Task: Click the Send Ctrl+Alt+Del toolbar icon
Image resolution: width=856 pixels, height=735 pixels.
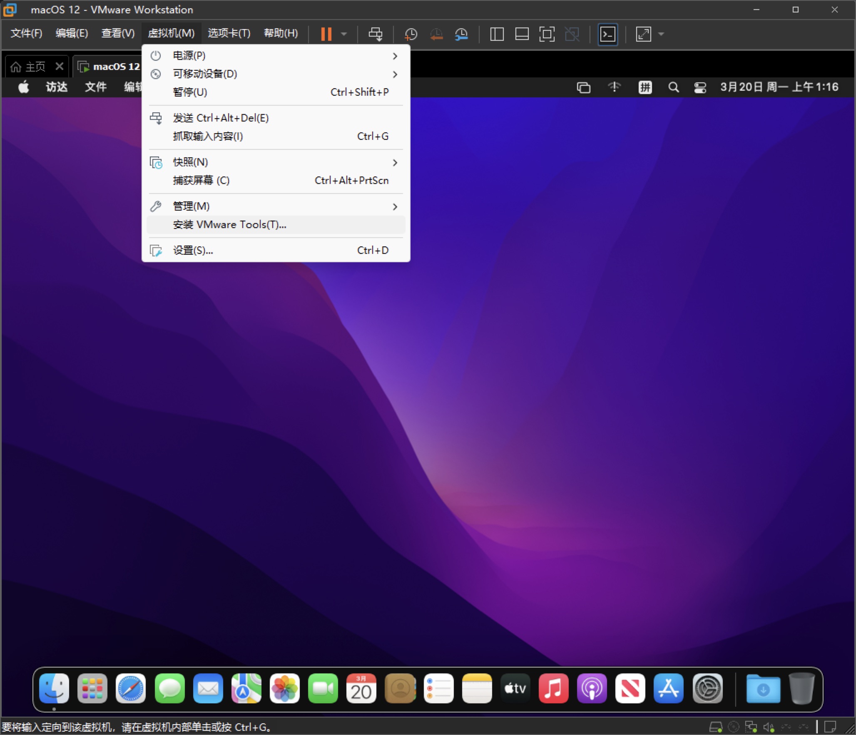Action: pos(375,34)
